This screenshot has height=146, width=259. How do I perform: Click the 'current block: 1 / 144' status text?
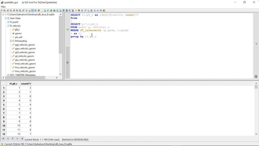tap(42, 140)
